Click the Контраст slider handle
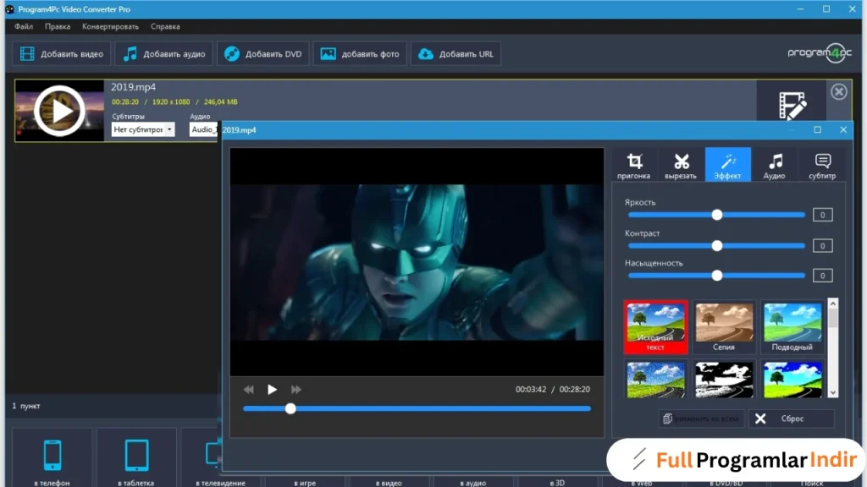Screen dimensions: 867x487 pos(716,246)
